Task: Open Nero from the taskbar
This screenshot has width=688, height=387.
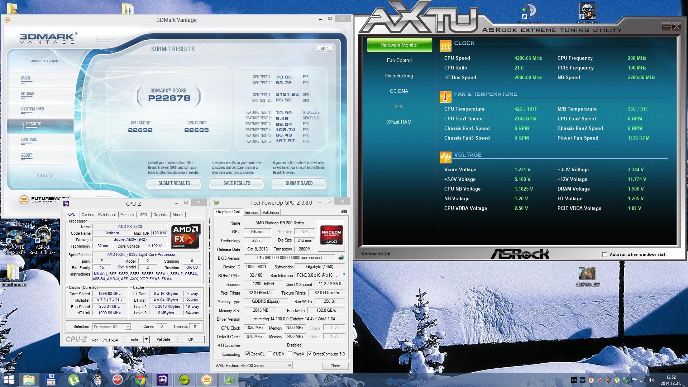Action: tap(117, 379)
